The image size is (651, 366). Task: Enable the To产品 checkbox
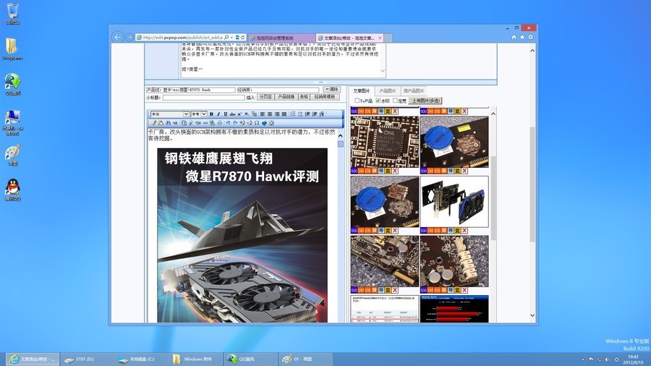(x=357, y=101)
